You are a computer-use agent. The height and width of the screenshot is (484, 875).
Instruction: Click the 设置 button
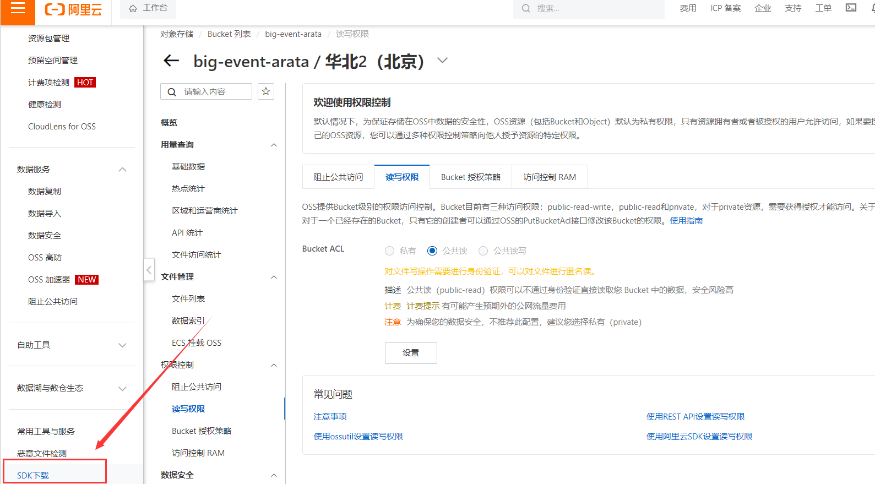[411, 353]
